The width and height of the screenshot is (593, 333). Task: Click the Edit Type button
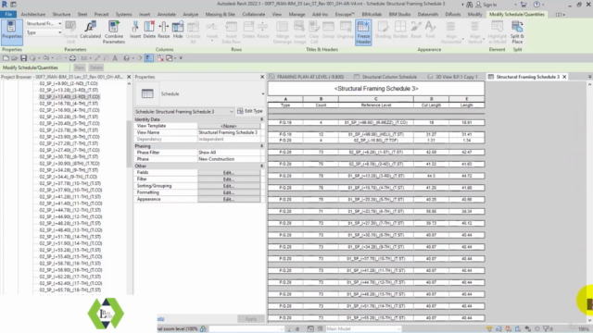click(x=250, y=111)
